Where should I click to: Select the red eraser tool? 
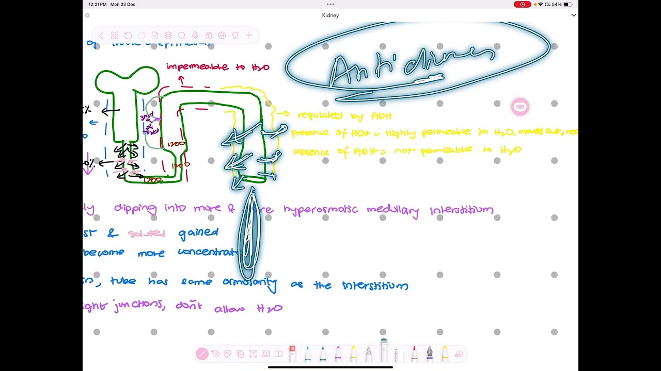coord(292,353)
